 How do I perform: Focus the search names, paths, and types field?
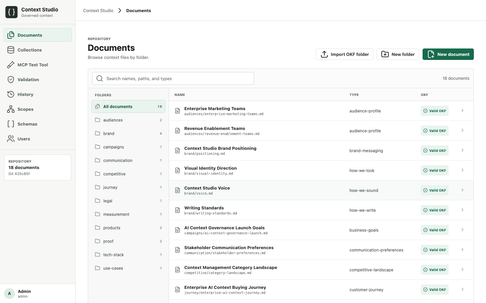tap(173, 78)
